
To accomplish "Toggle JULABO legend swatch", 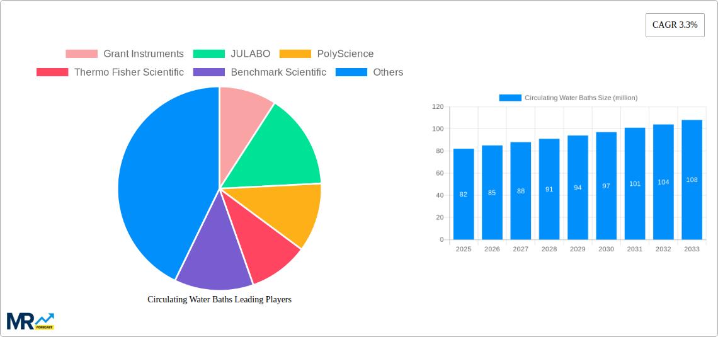I will (x=209, y=54).
